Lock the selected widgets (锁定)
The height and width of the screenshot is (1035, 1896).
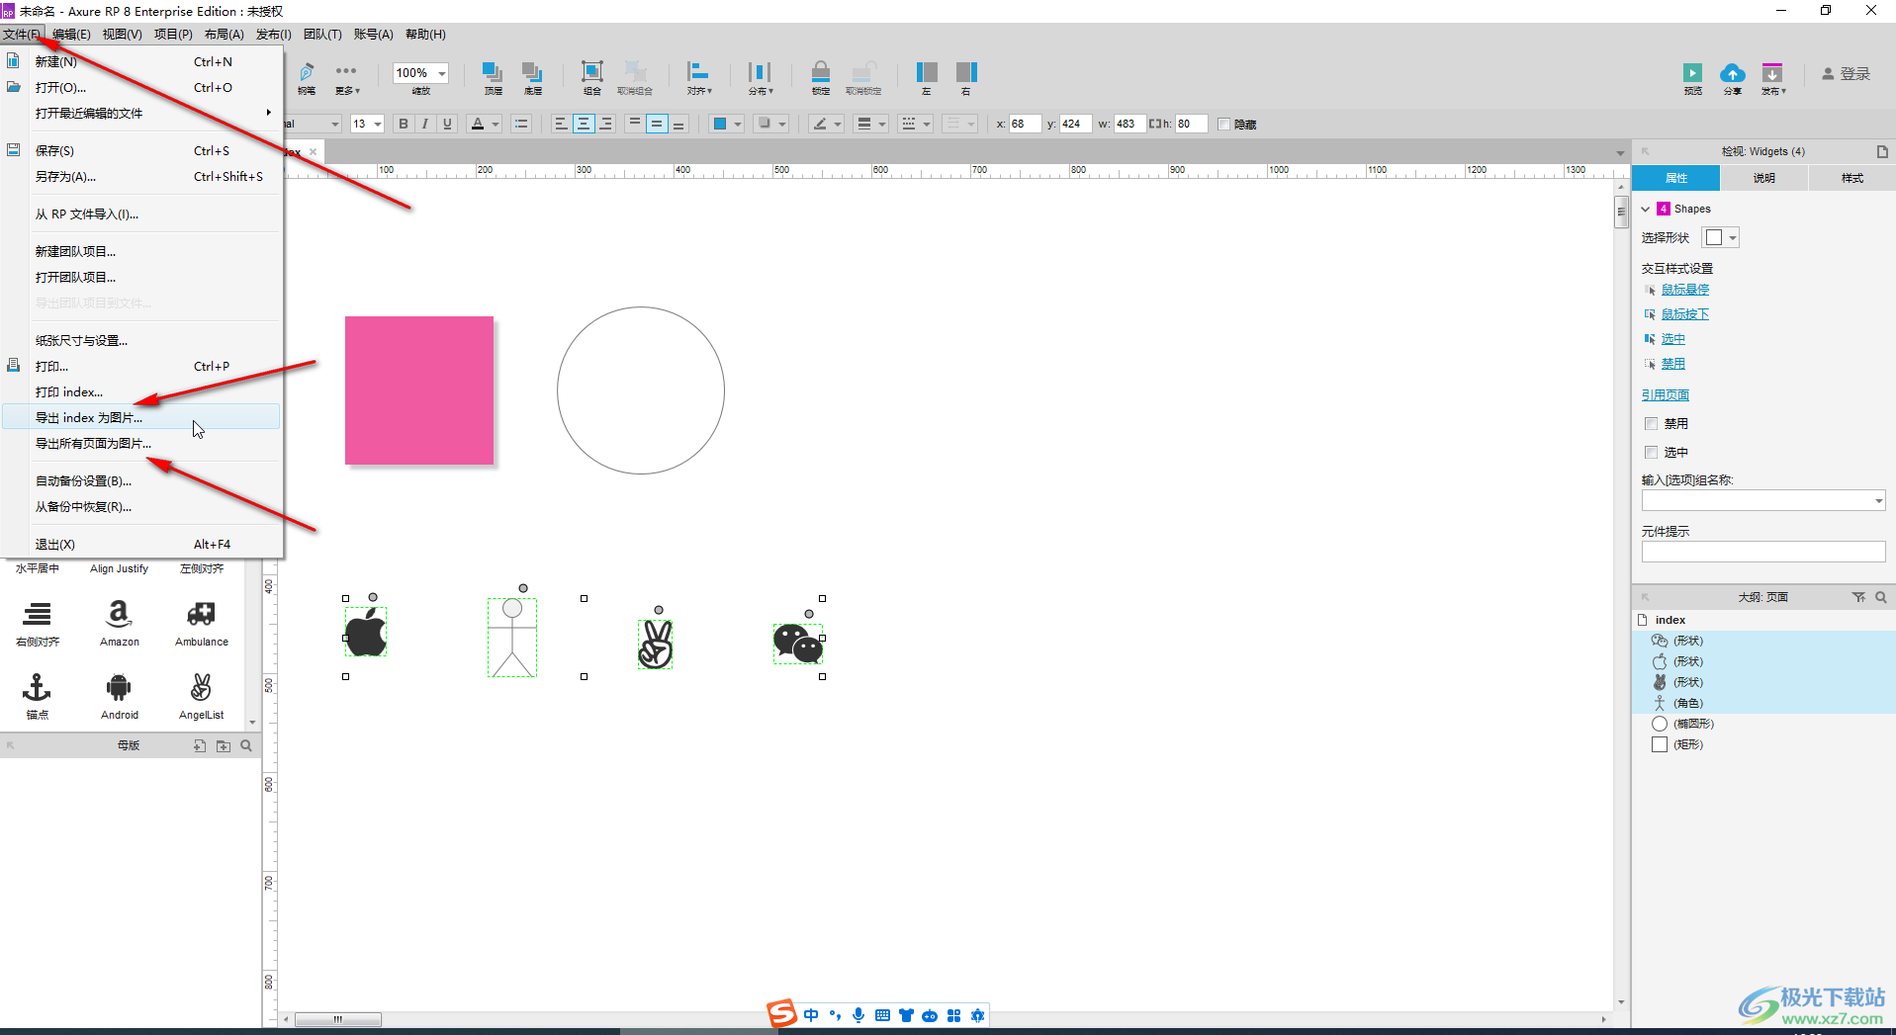[x=821, y=77]
